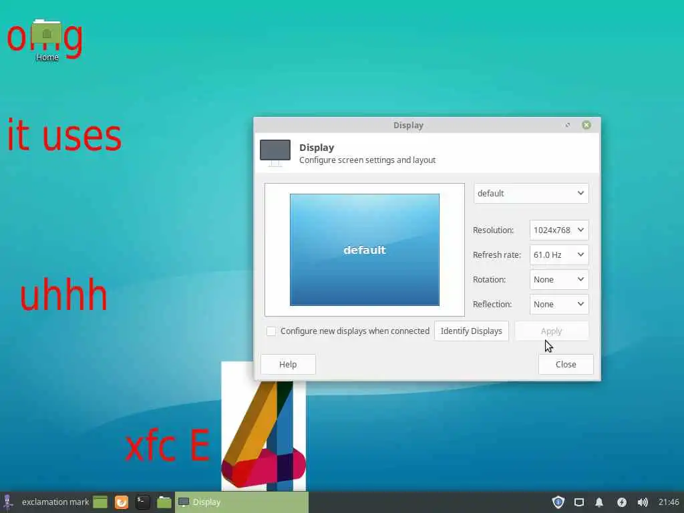Click the Identify Displays button
This screenshot has height=513, width=684.
tap(471, 331)
